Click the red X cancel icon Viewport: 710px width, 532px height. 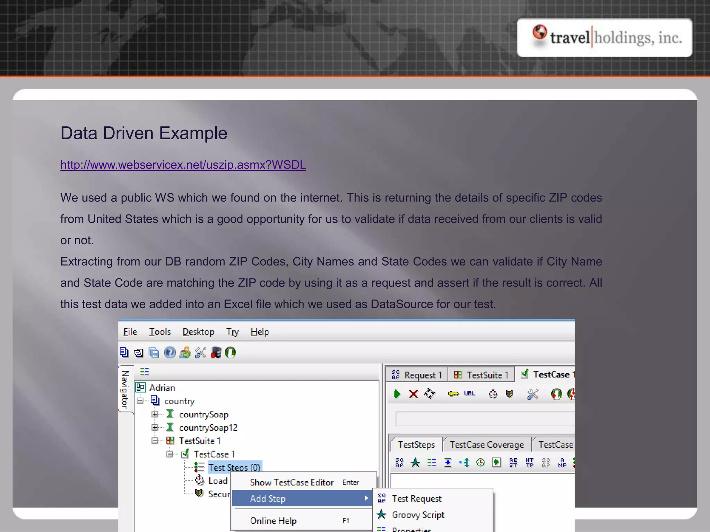click(413, 394)
